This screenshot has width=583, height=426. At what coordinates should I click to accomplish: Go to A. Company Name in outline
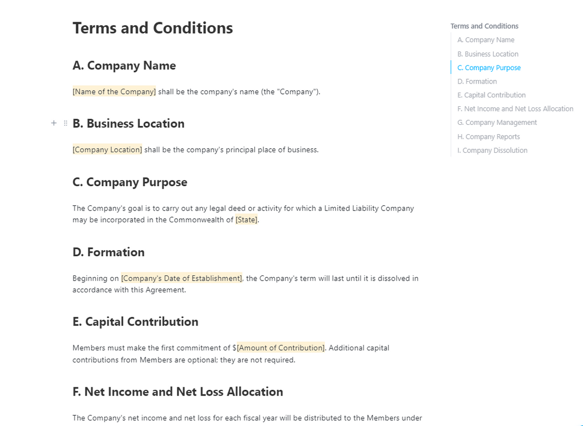(486, 40)
